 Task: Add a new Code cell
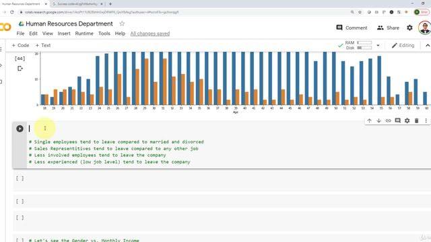click(x=20, y=45)
